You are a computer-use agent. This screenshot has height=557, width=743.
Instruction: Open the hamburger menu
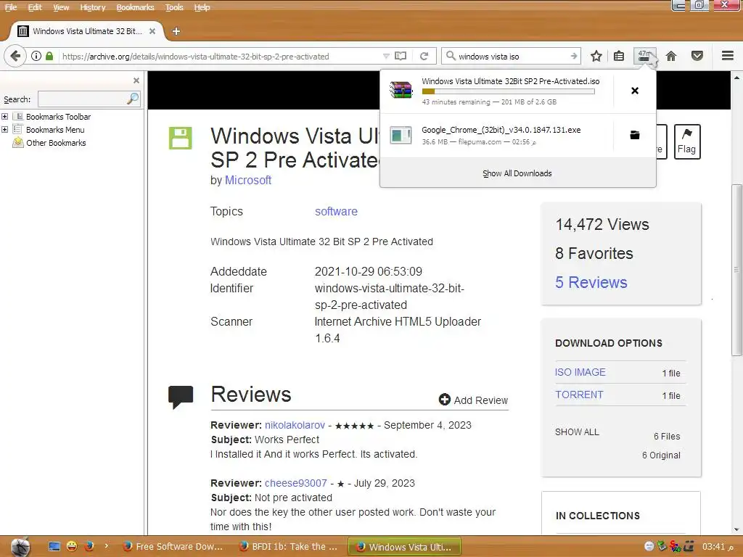tap(728, 56)
